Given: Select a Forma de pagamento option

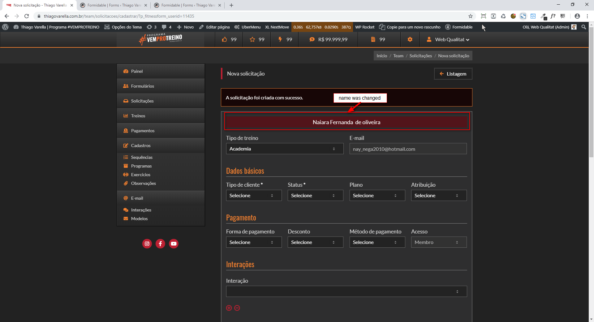Looking at the screenshot, I should (x=253, y=242).
